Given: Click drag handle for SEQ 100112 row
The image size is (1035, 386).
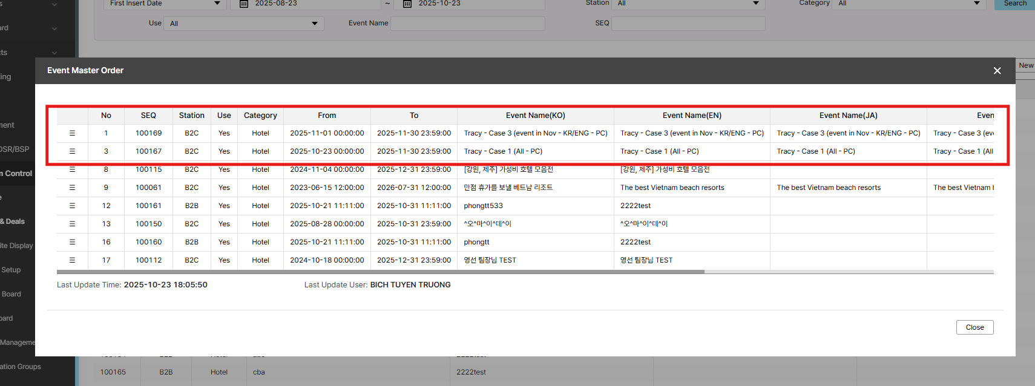Looking at the screenshot, I should tap(72, 260).
